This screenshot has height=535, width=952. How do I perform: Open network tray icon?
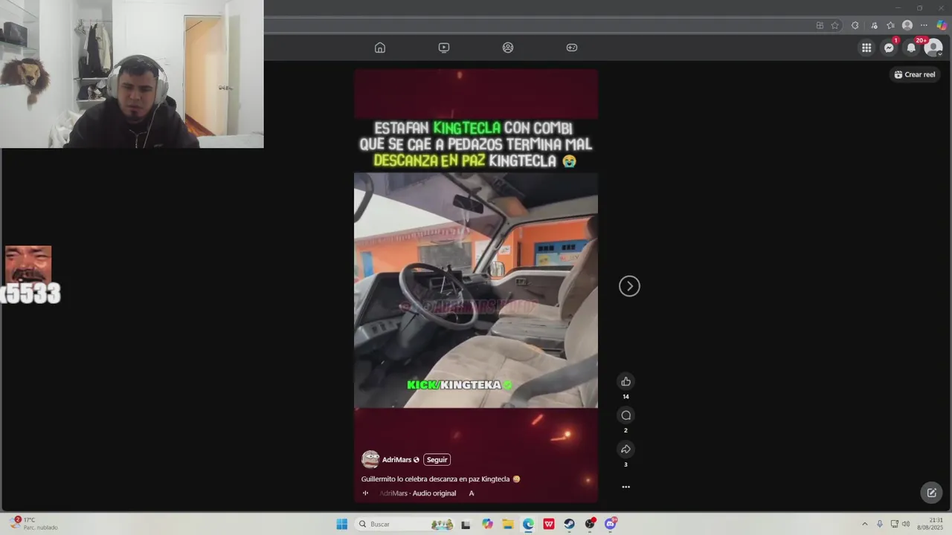tap(895, 524)
